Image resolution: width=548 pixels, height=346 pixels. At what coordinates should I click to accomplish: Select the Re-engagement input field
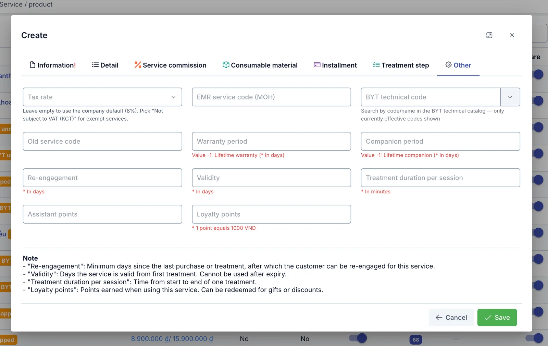pyautogui.click(x=102, y=178)
